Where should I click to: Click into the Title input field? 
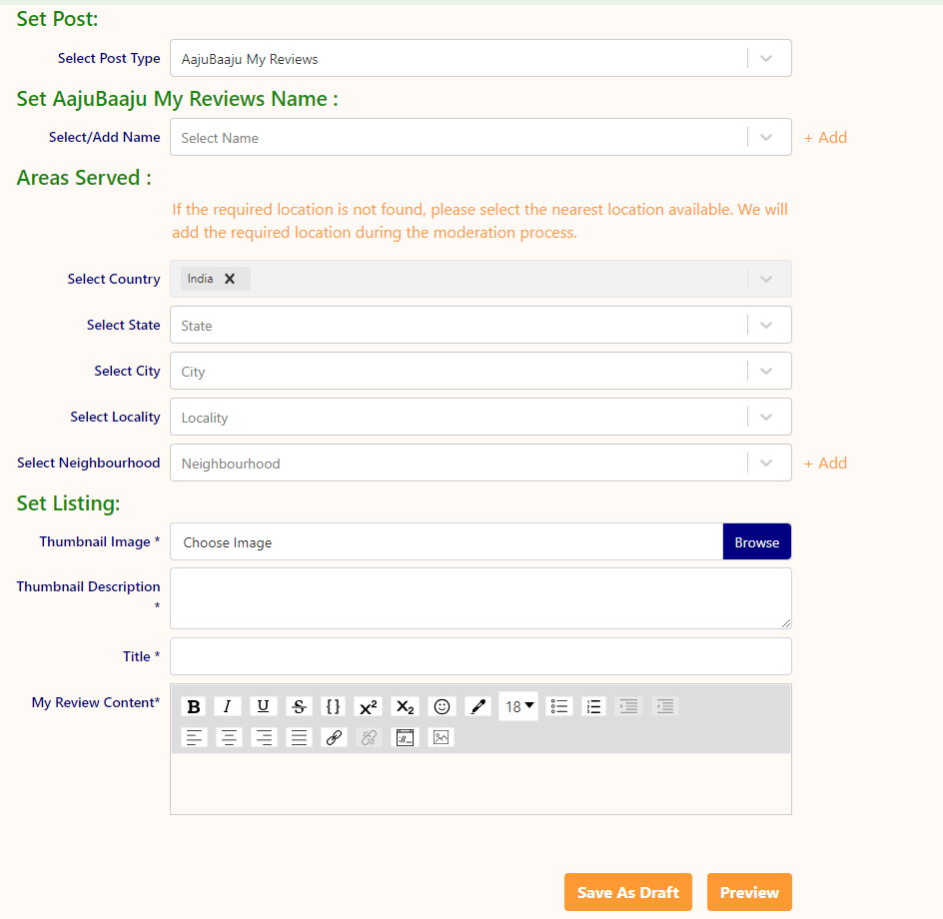coord(479,656)
